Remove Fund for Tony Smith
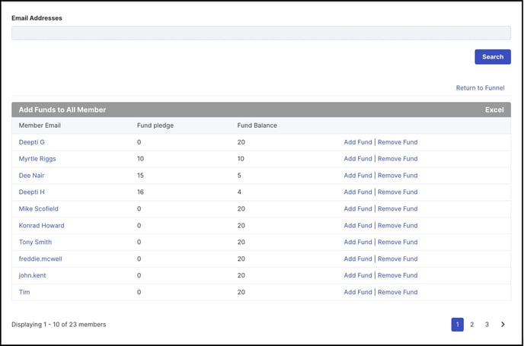 [398, 242]
